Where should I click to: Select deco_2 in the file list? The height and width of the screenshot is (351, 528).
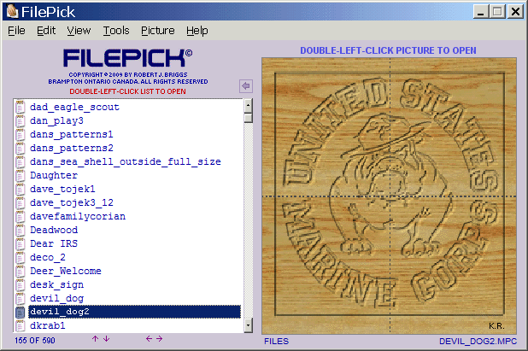click(48, 257)
